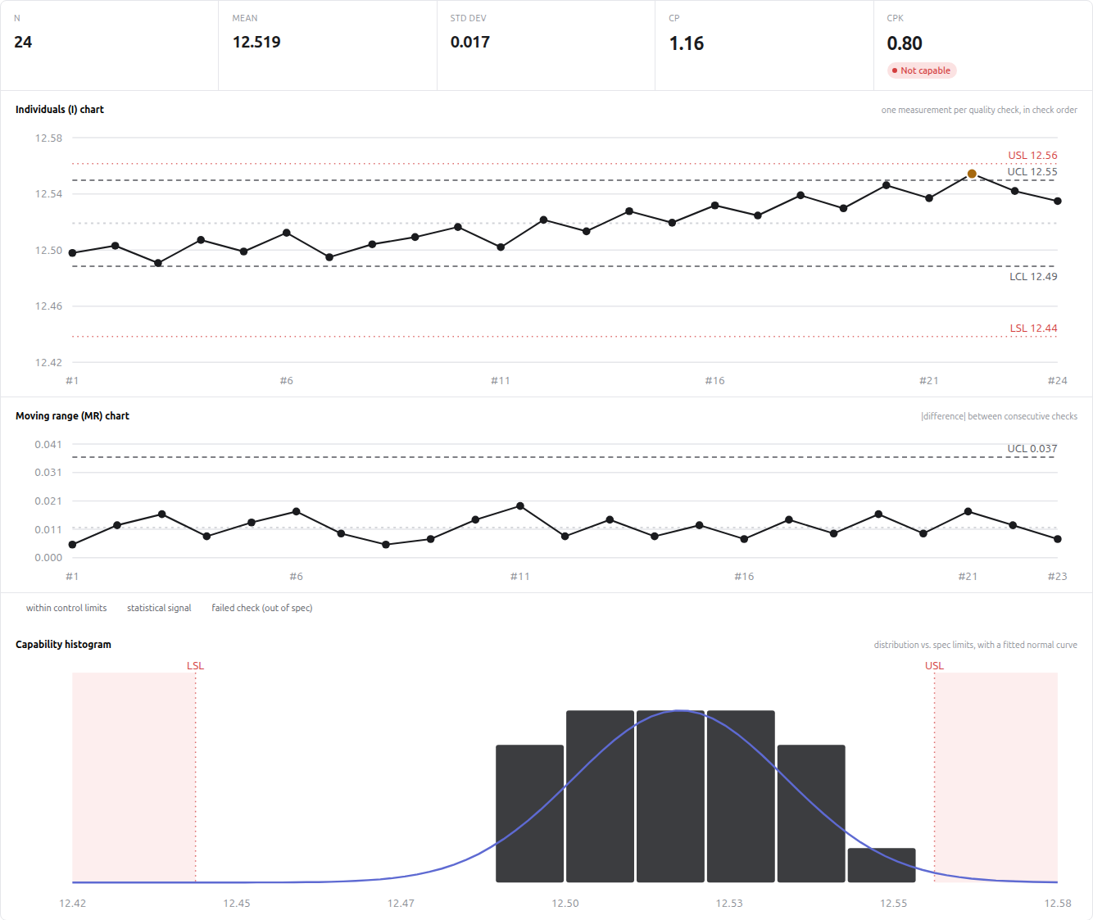Select the last data point on Individuals chart
Screen dimensions: 1093x920
coord(1058,201)
